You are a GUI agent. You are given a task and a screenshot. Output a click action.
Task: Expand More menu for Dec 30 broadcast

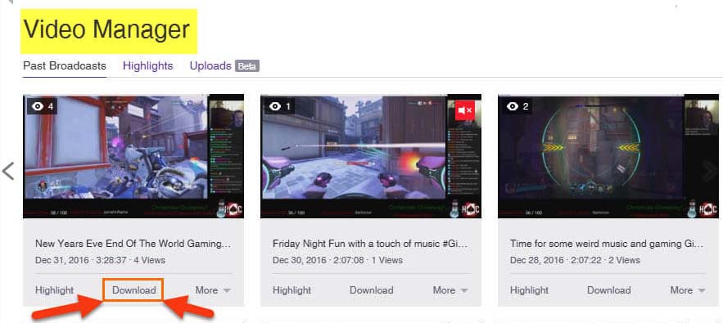click(450, 290)
